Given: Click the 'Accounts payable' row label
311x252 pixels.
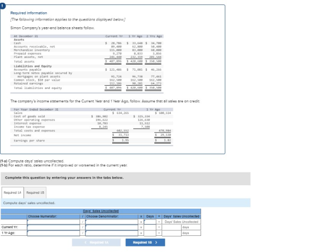Looking at the screenshot, I should [x=28, y=70].
